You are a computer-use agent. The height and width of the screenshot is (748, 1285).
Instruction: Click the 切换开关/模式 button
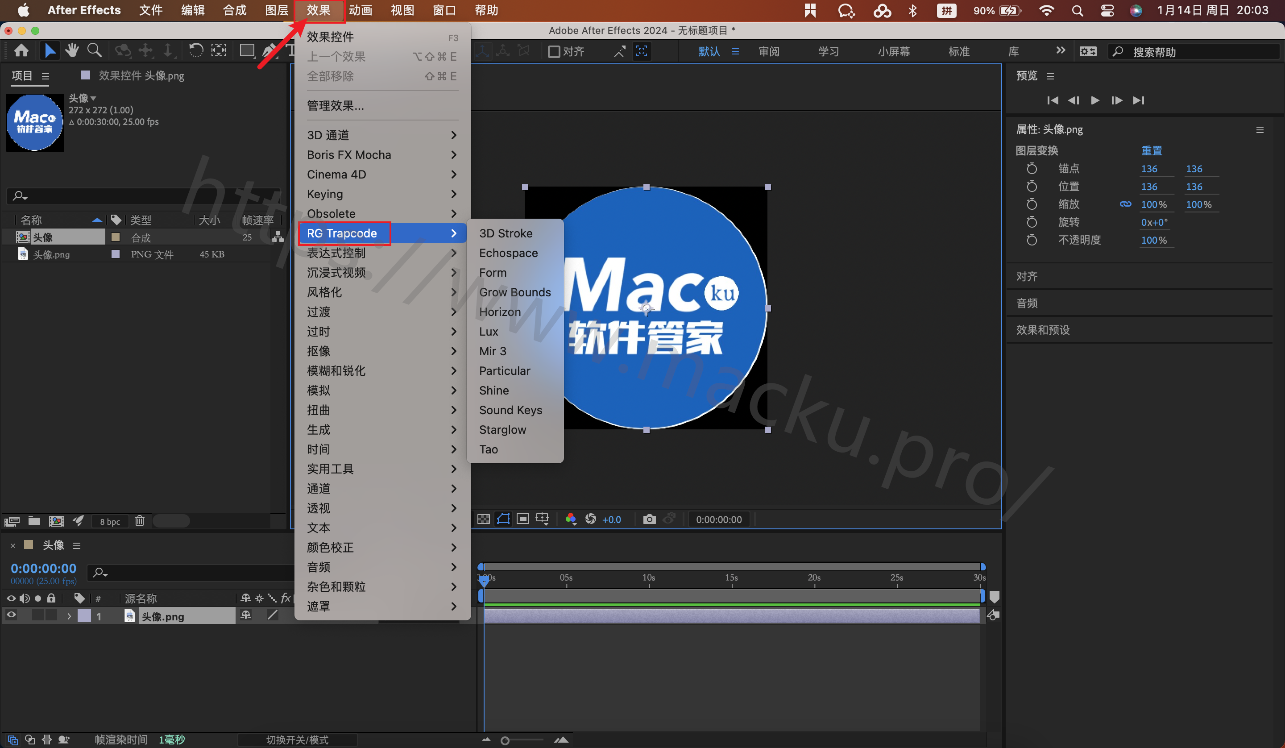297,740
